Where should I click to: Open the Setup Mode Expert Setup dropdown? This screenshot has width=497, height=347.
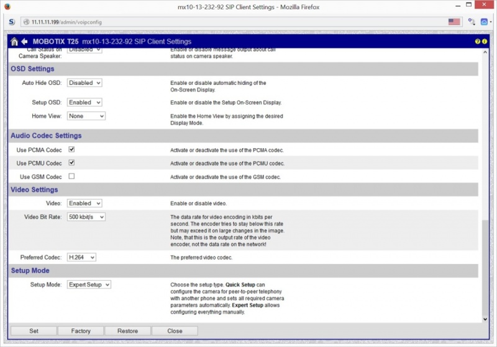pos(89,284)
